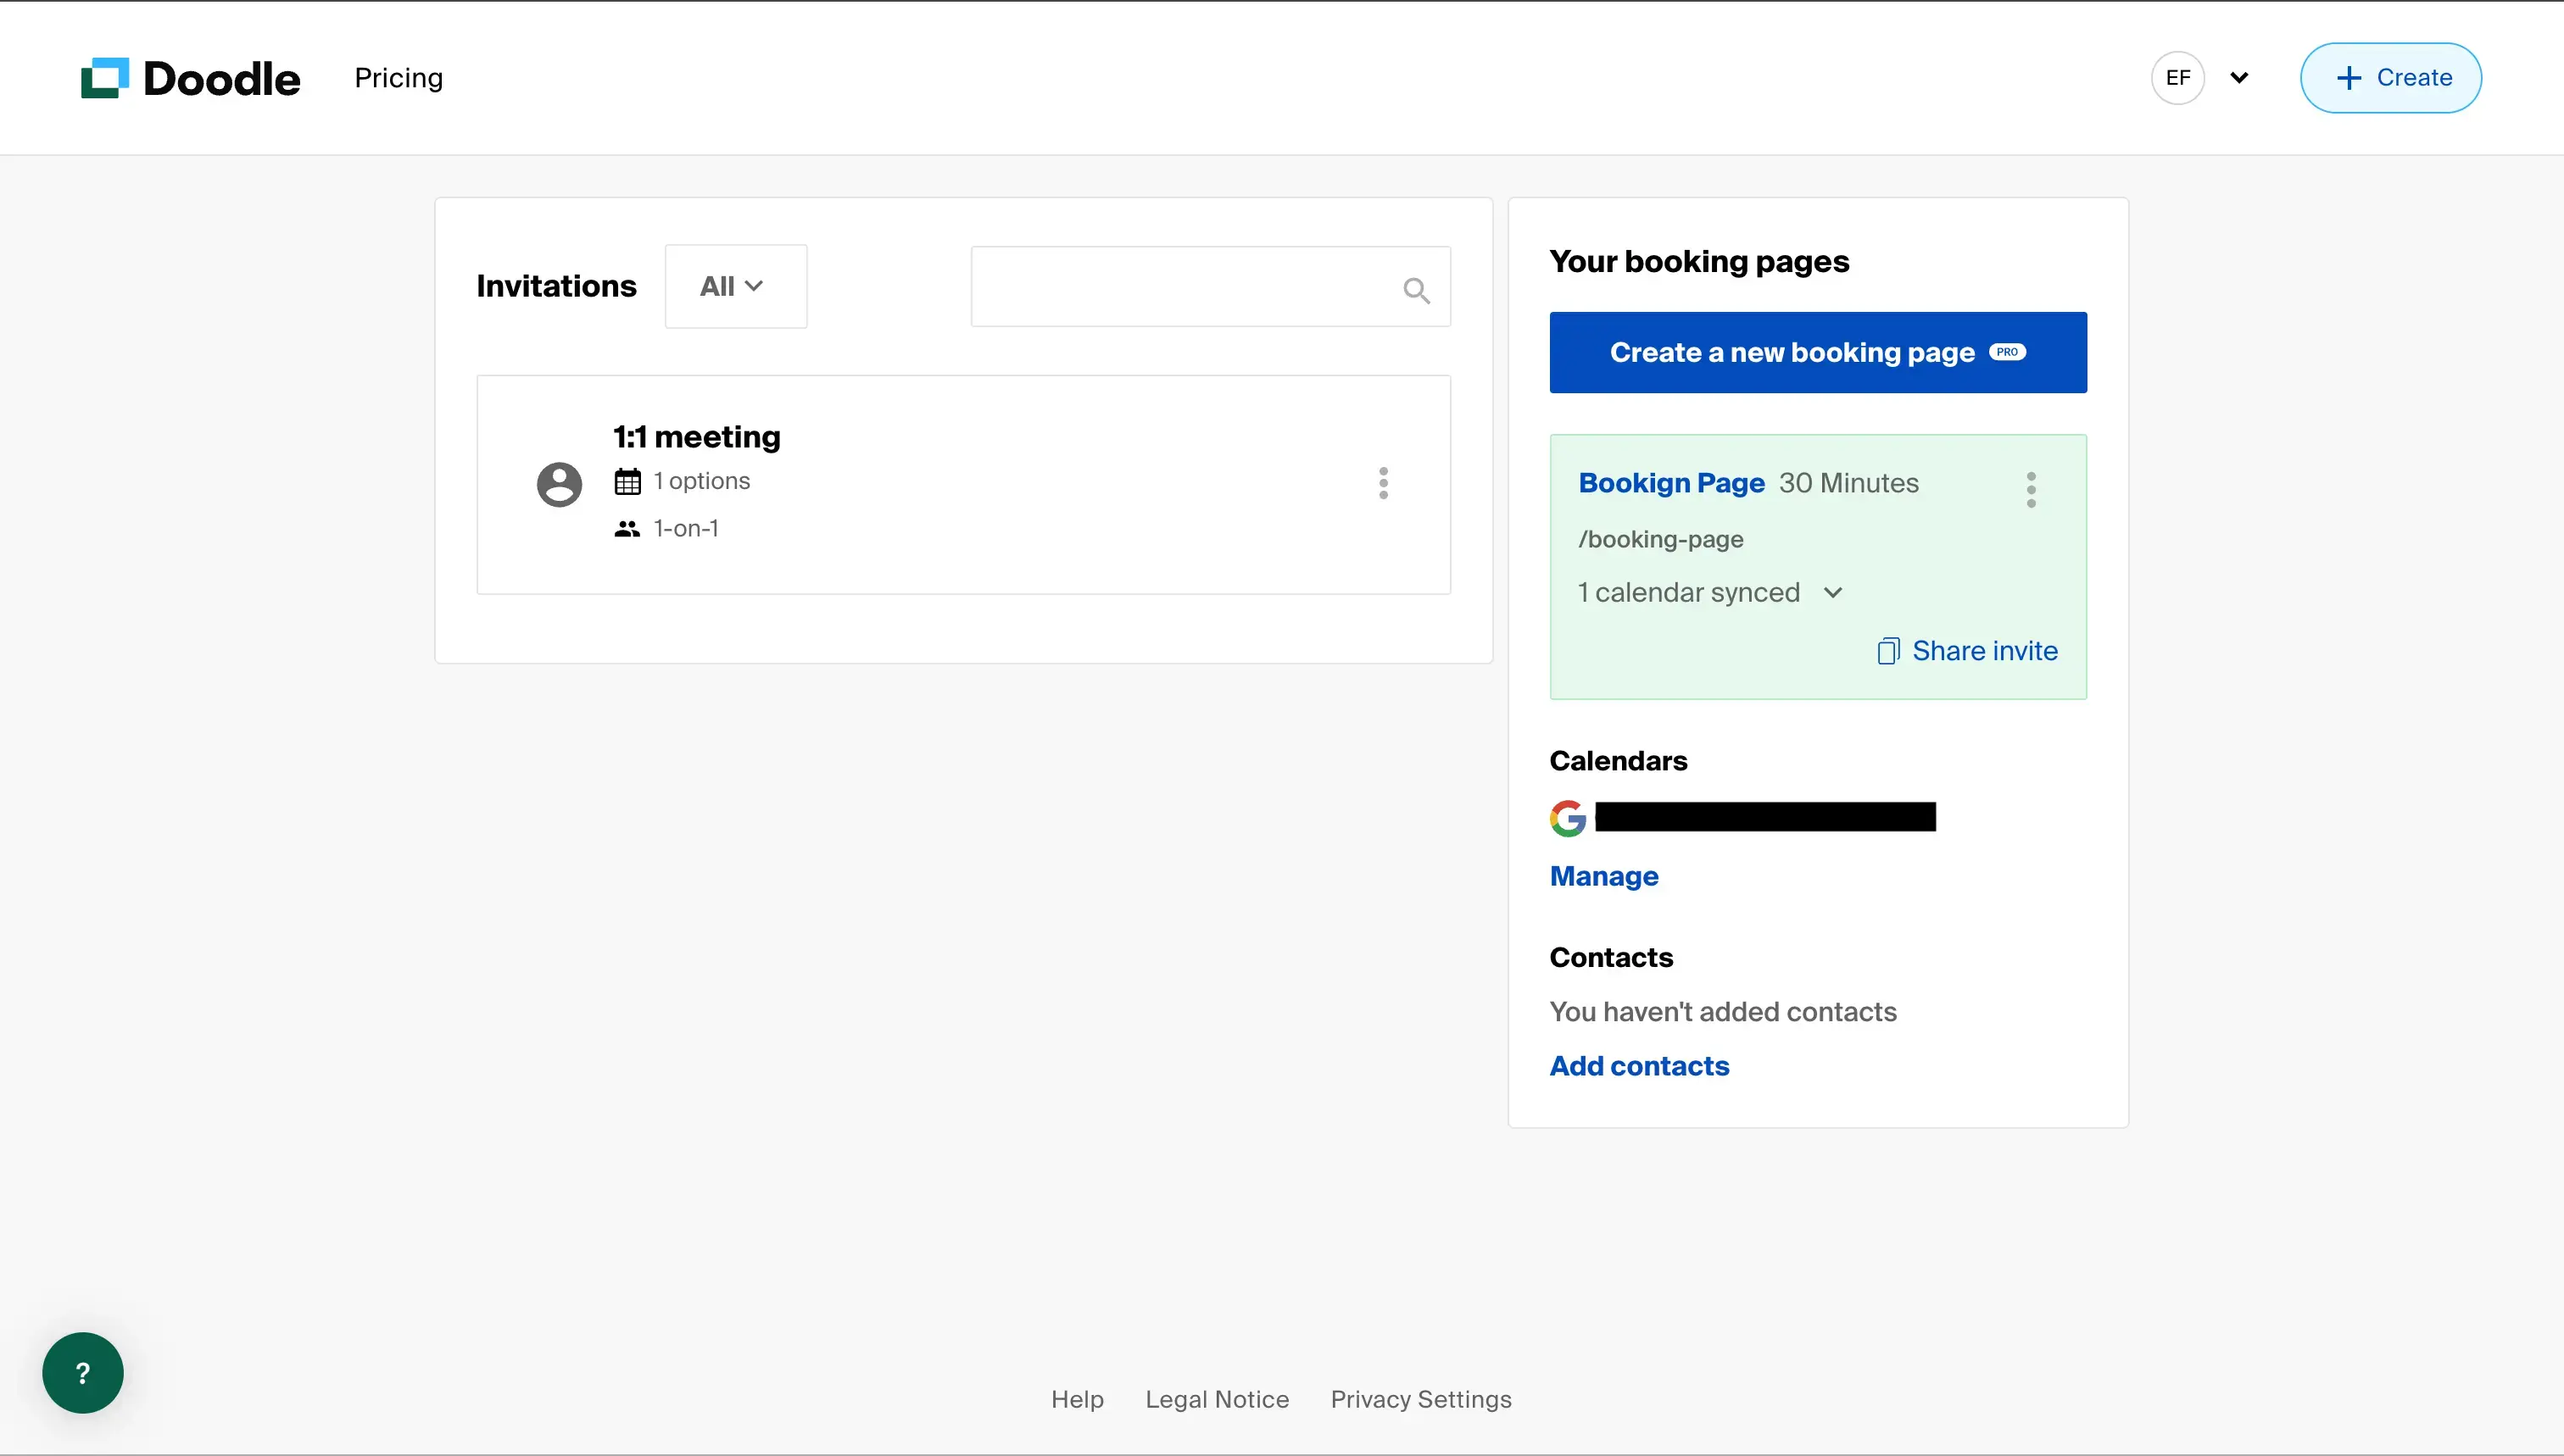
Task: Click the group/participants icon on 1:1 meeting
Action: 627,526
